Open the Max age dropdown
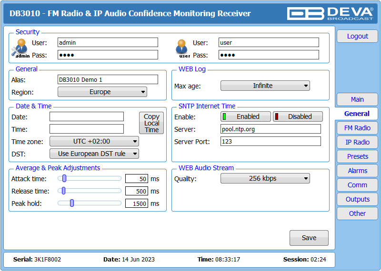This screenshot has height=271, width=381. coord(265,86)
